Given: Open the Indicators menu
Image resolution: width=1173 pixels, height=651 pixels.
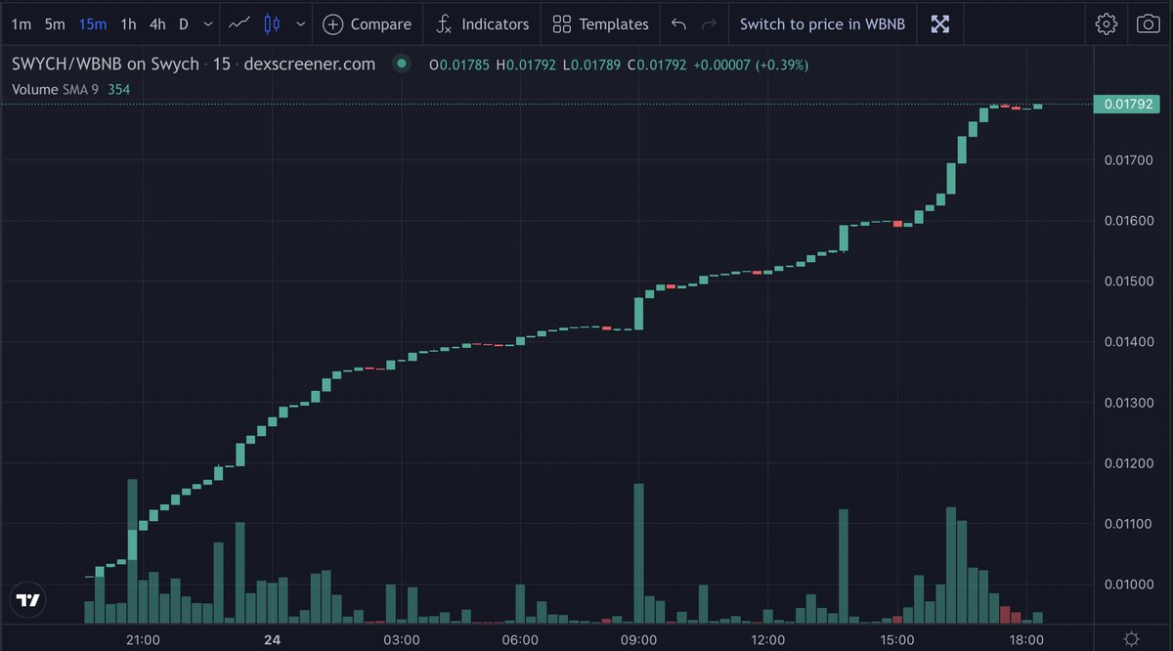Looking at the screenshot, I should 483,23.
